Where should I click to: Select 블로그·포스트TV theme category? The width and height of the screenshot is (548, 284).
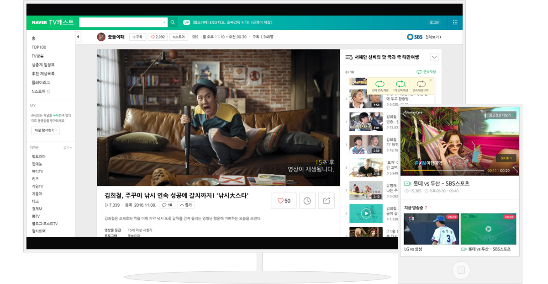coord(44,224)
